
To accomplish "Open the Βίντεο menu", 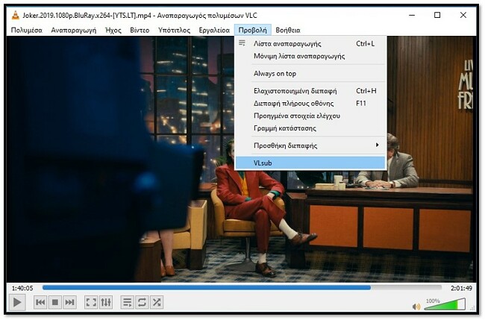I will [140, 31].
